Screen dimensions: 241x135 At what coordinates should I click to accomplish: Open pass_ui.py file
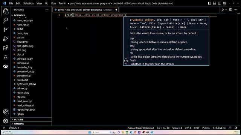pyautogui.click(x=22, y=33)
